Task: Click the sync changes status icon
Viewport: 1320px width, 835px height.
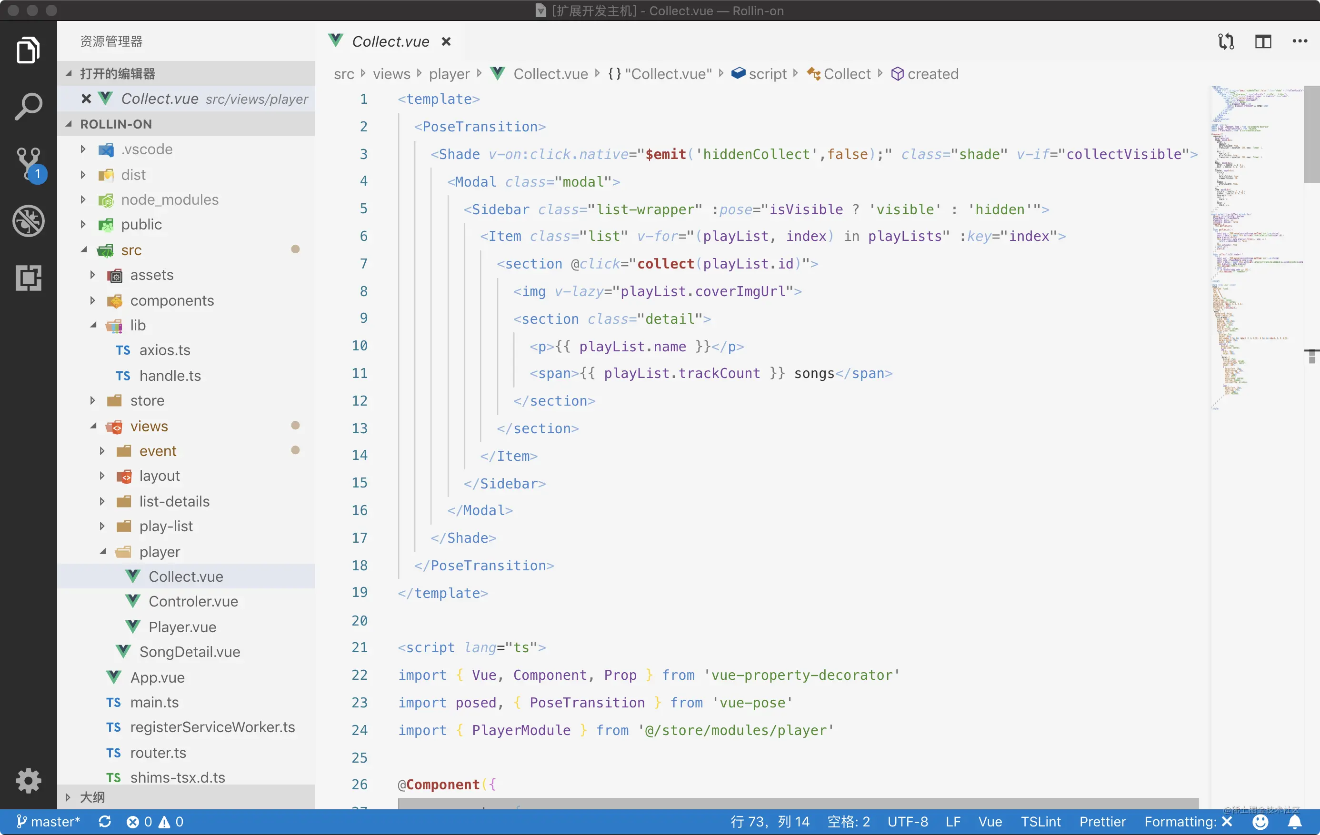Action: pos(105,822)
